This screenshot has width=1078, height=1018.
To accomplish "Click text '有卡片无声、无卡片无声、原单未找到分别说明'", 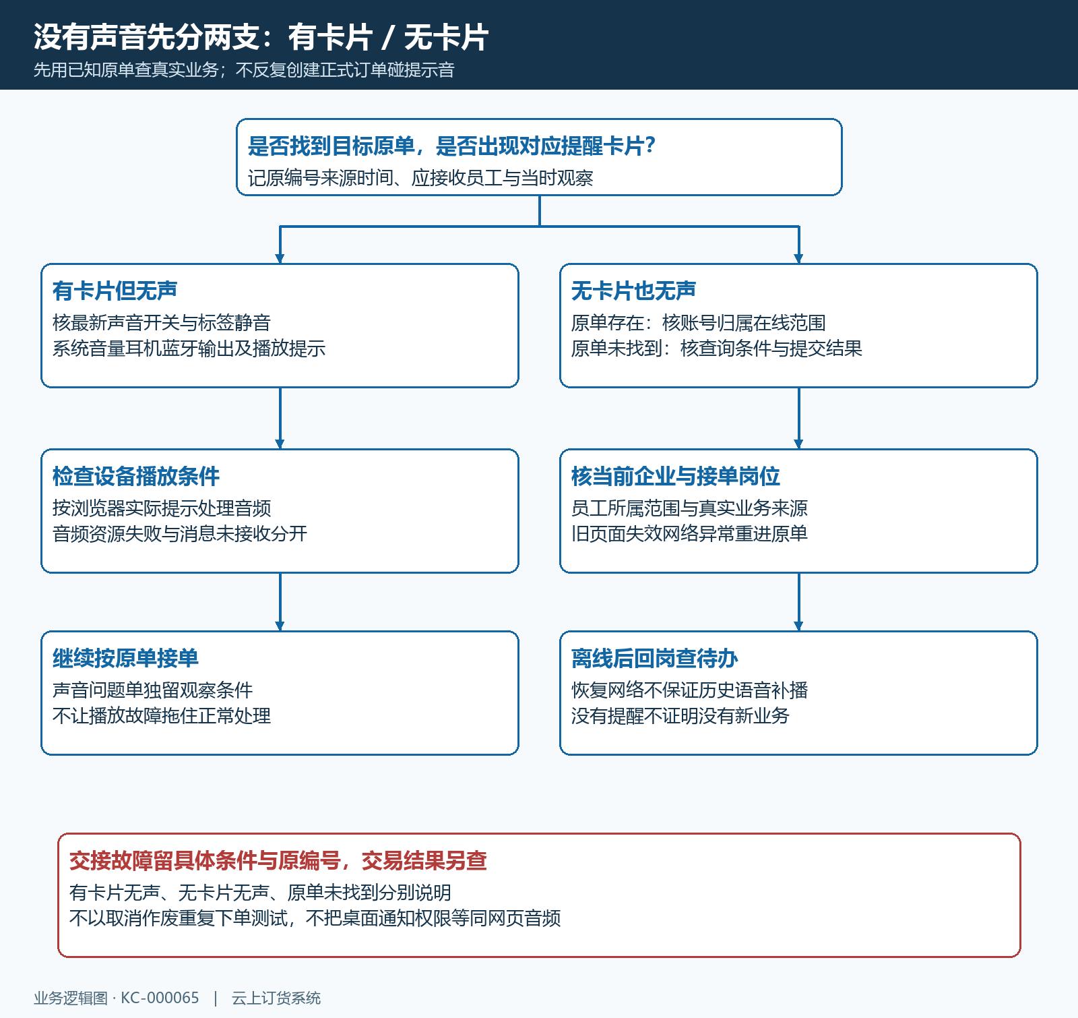I will click(x=260, y=893).
